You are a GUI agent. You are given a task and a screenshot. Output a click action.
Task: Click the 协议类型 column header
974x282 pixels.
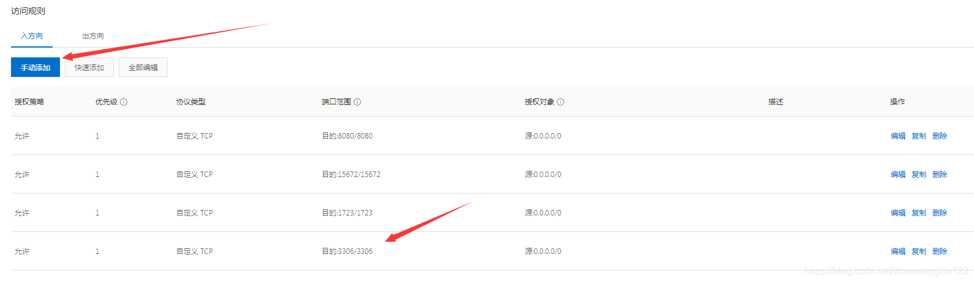coord(191,102)
